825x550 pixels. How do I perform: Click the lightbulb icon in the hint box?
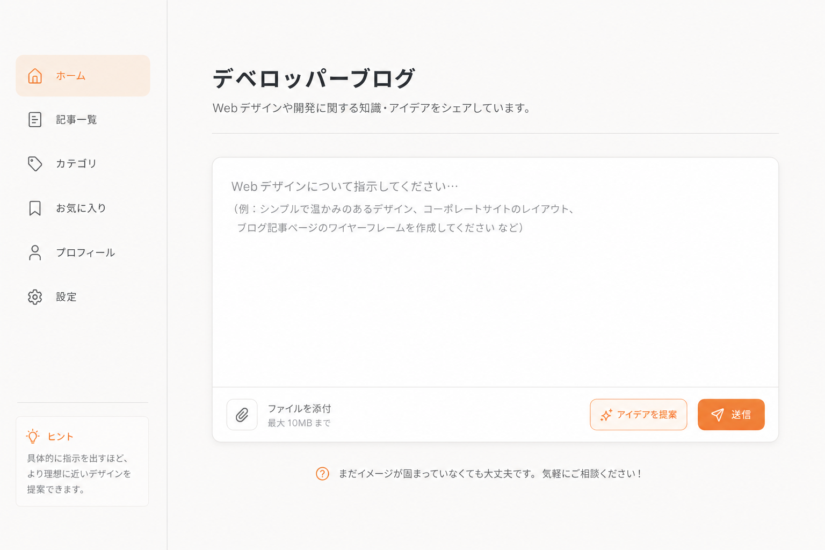[x=33, y=437]
